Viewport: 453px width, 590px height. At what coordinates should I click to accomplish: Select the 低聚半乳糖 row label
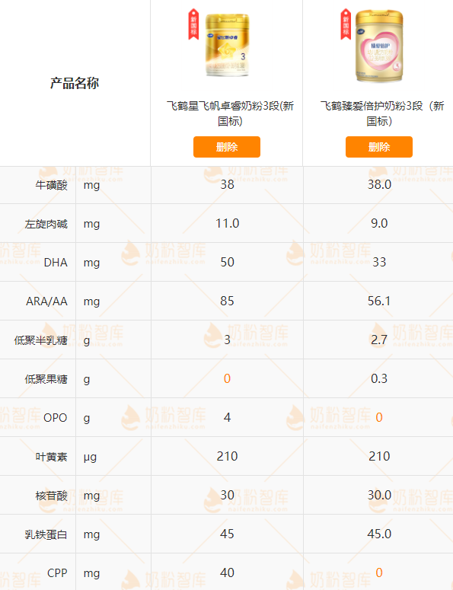(40, 340)
